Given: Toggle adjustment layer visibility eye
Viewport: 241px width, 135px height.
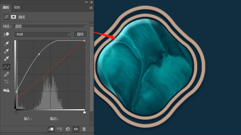Looking at the screenshot, I should click(76, 129).
